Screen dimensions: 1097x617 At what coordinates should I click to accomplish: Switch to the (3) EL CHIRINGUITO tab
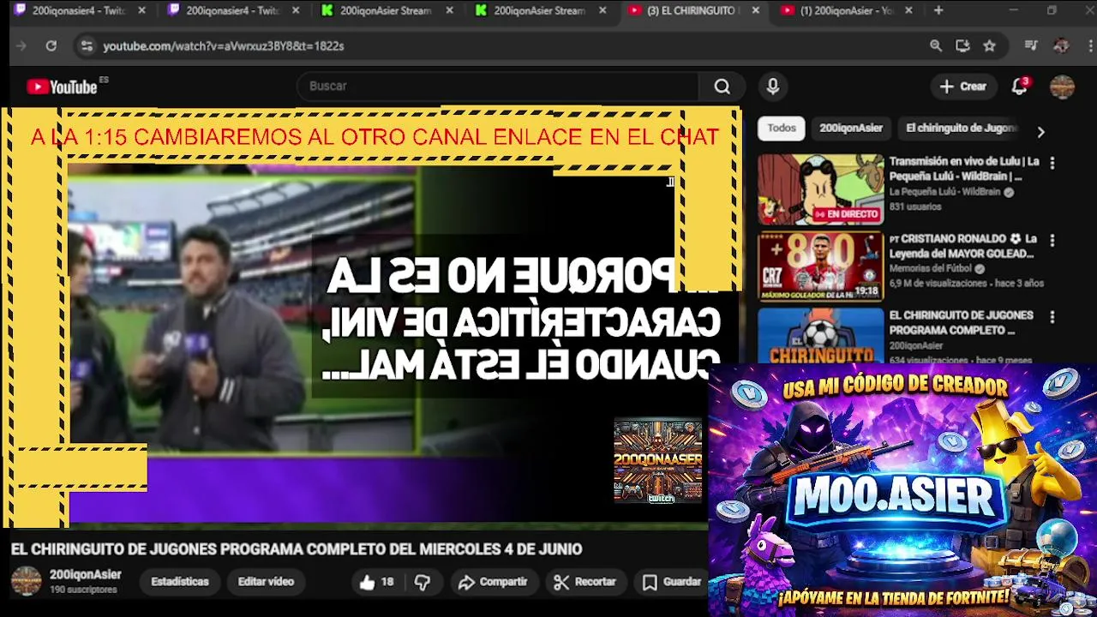(691, 11)
